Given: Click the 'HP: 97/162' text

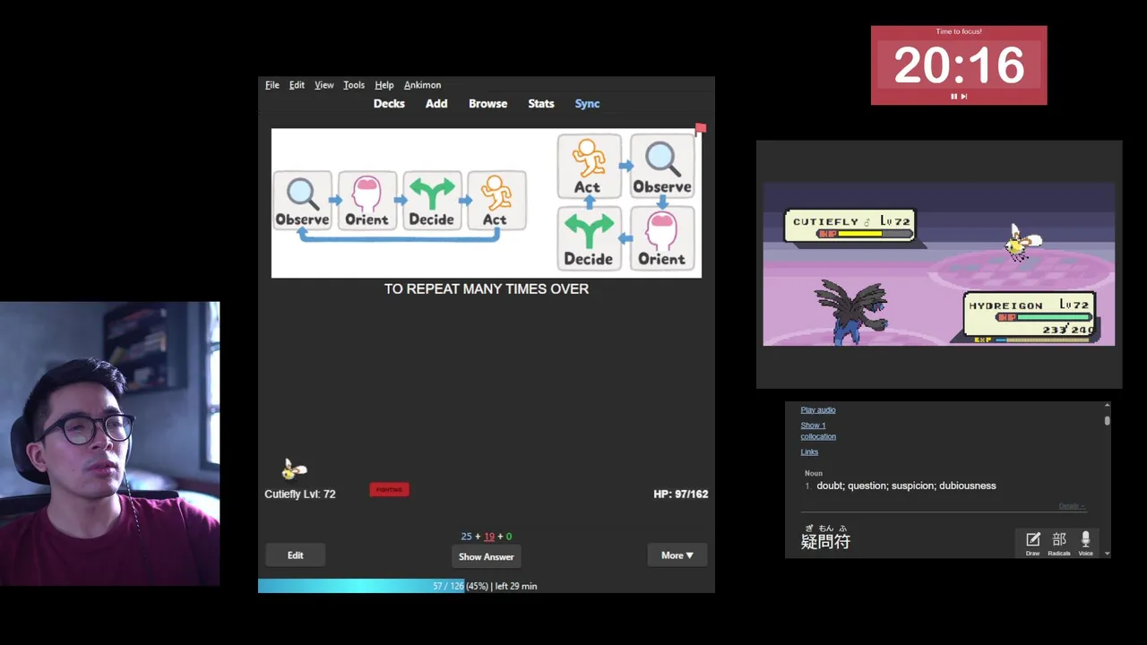Looking at the screenshot, I should [680, 494].
